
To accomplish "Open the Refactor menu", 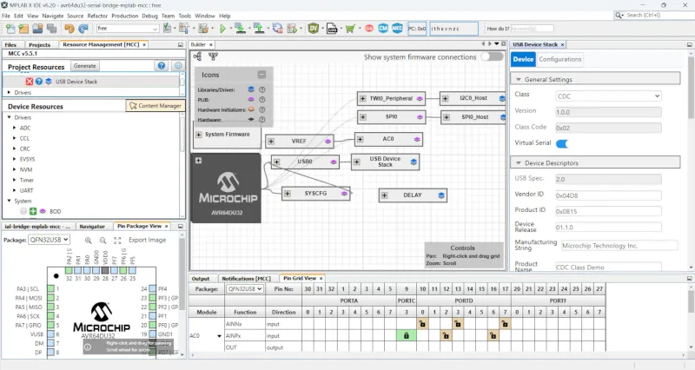I will (97, 16).
